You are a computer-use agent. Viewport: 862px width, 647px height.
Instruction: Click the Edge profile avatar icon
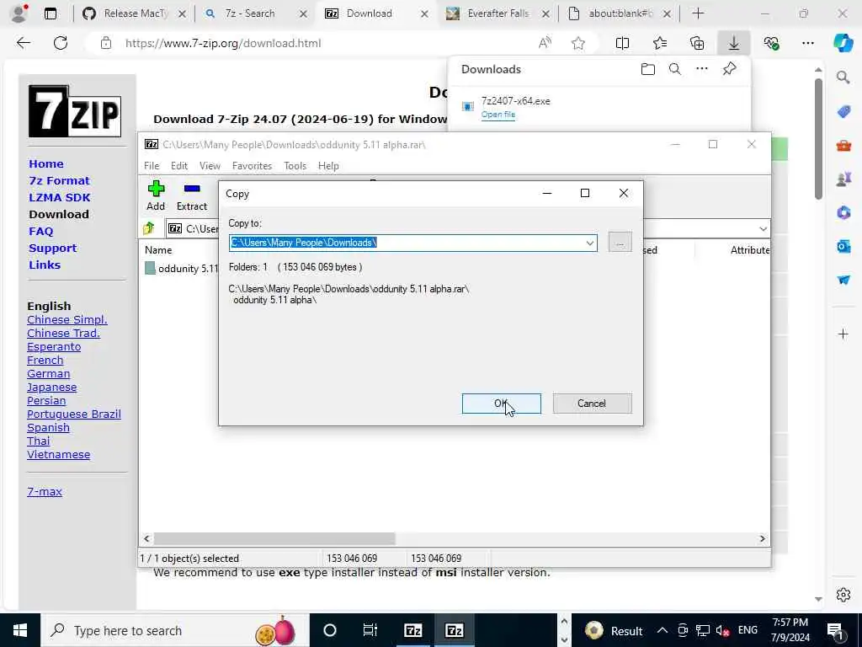19,13
